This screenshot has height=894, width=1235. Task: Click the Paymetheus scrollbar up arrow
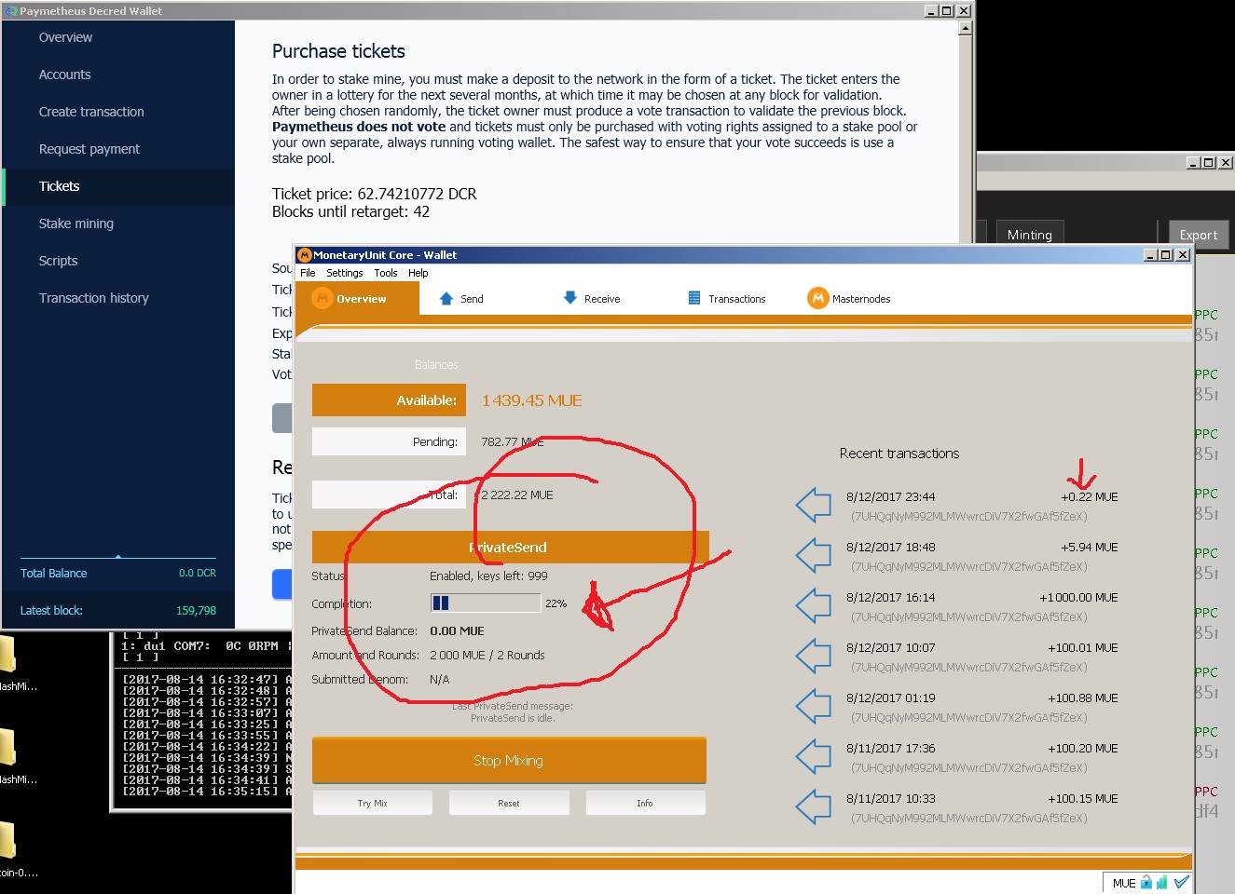tap(965, 28)
